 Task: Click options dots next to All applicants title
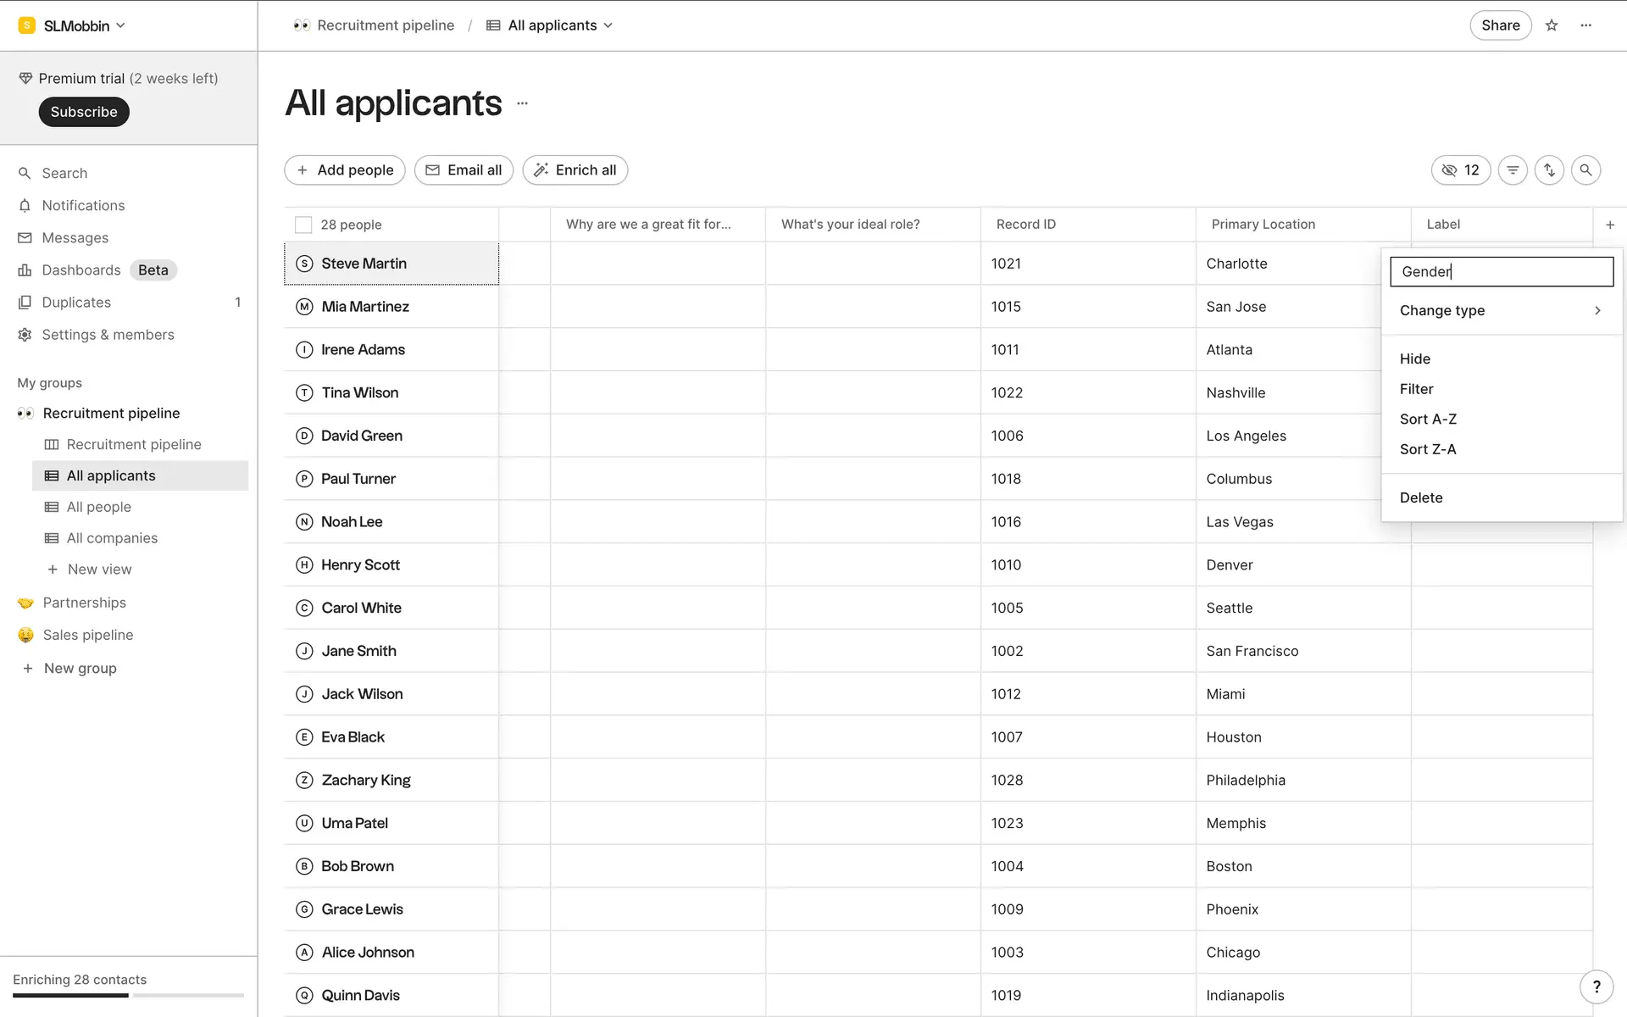pyautogui.click(x=522, y=103)
